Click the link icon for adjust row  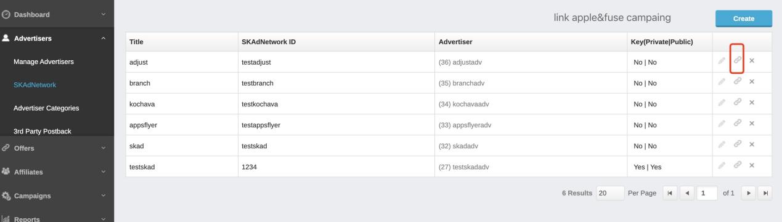pyautogui.click(x=737, y=61)
